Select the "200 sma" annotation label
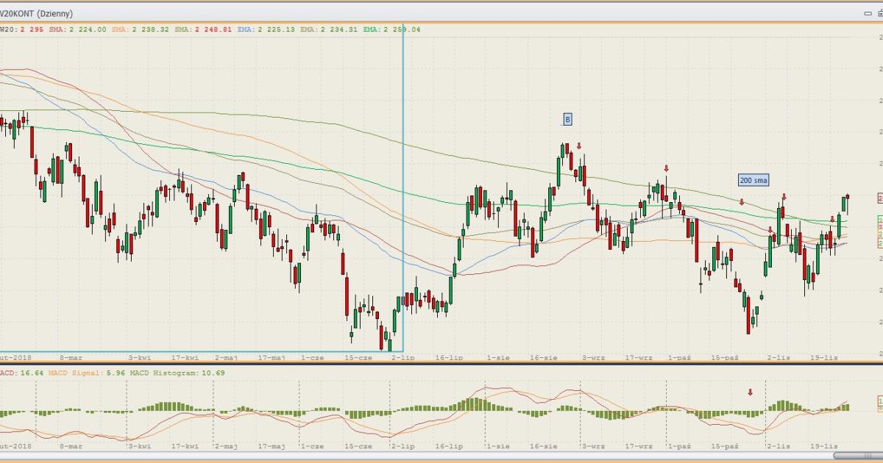 click(754, 179)
